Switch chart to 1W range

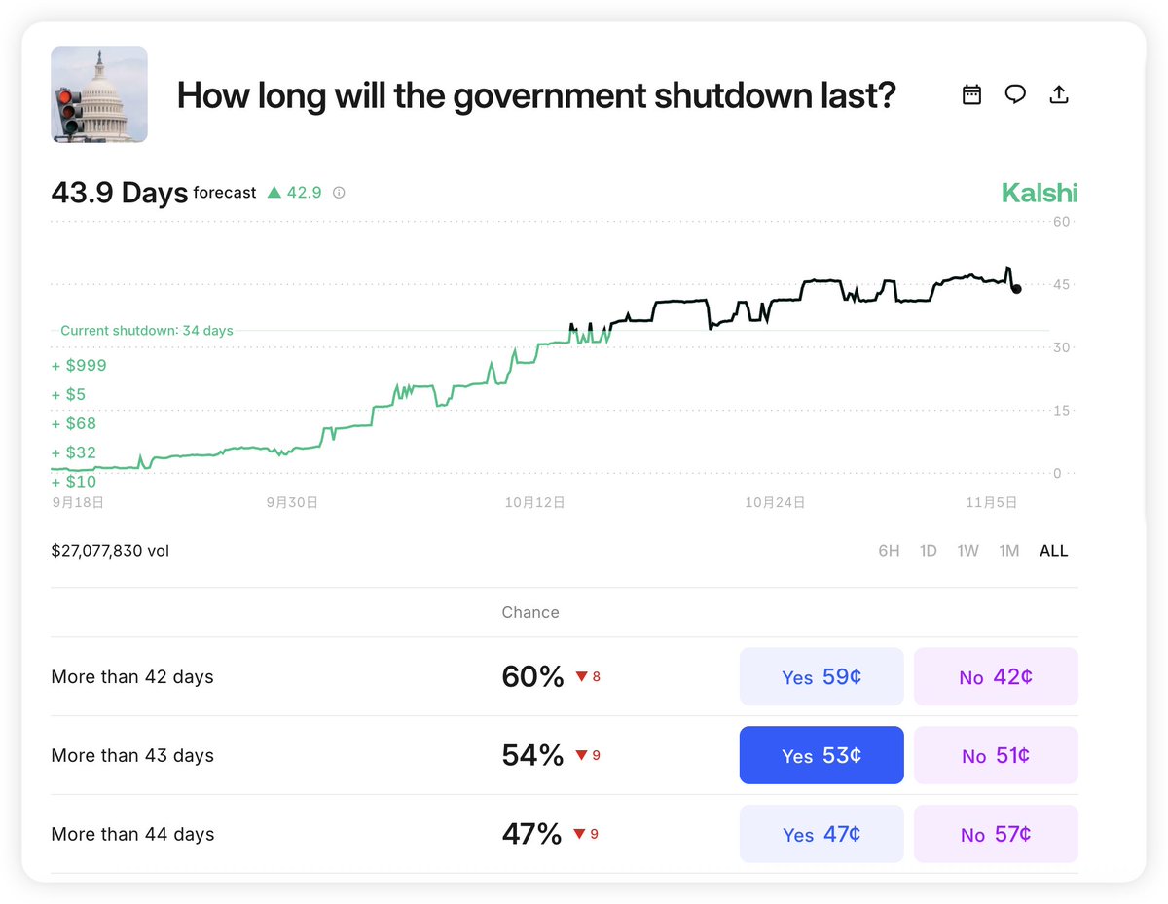click(x=967, y=551)
